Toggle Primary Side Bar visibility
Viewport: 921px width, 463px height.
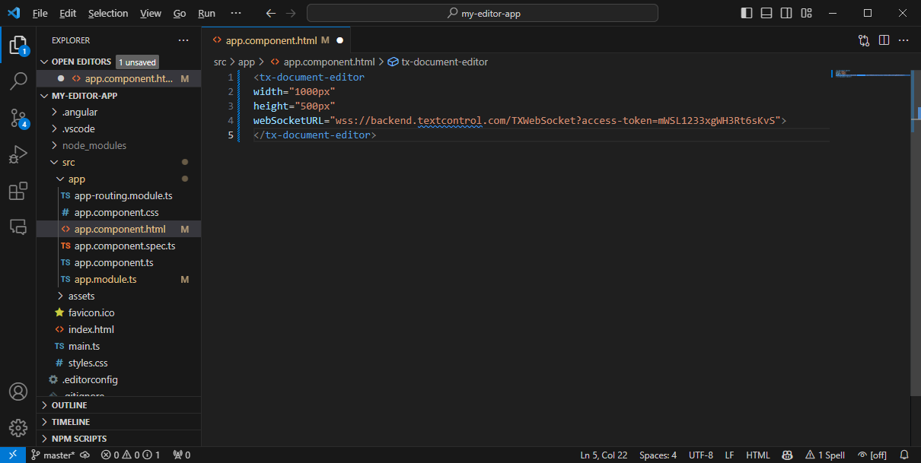[747, 13]
